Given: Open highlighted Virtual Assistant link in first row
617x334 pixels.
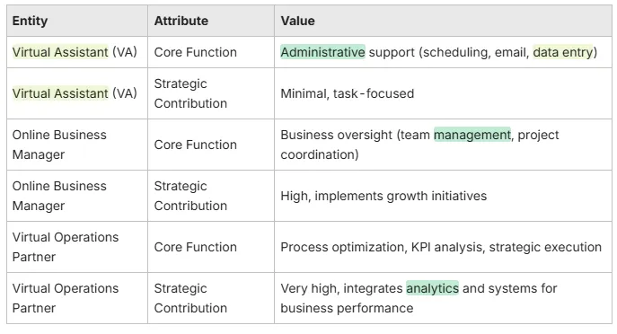Looking at the screenshot, I should coord(60,52).
